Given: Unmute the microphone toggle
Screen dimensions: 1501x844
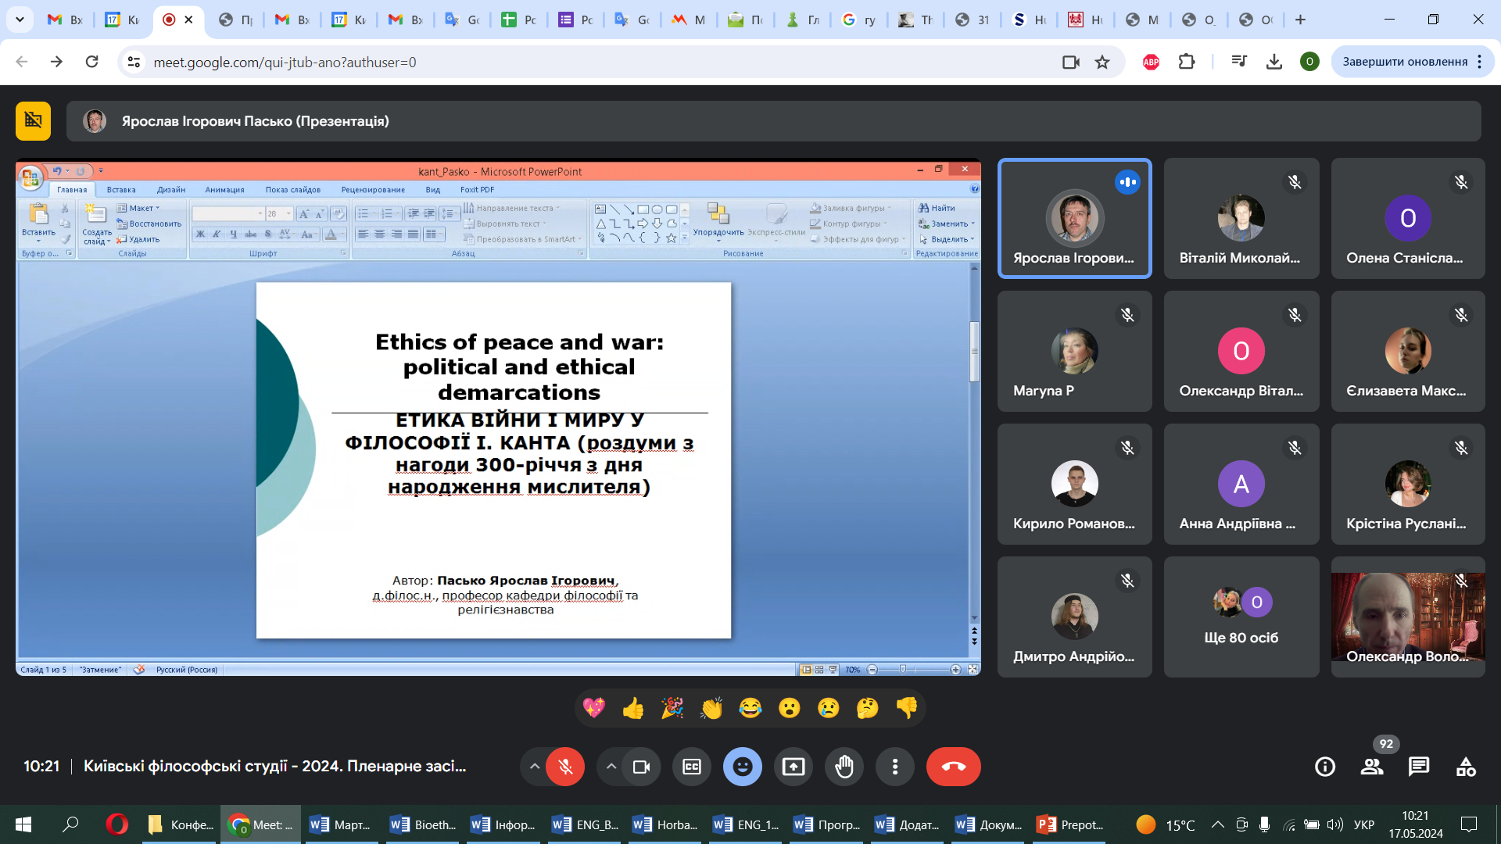Looking at the screenshot, I should pos(565,767).
